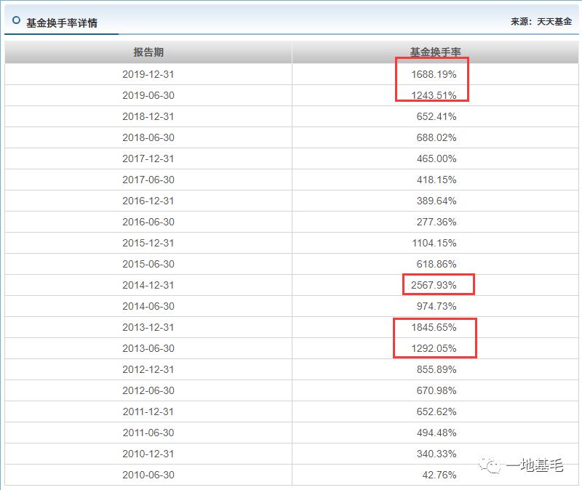Screen dimensions: 582x490
Task: Select the 1292.05% turnover value
Action: [x=434, y=349]
